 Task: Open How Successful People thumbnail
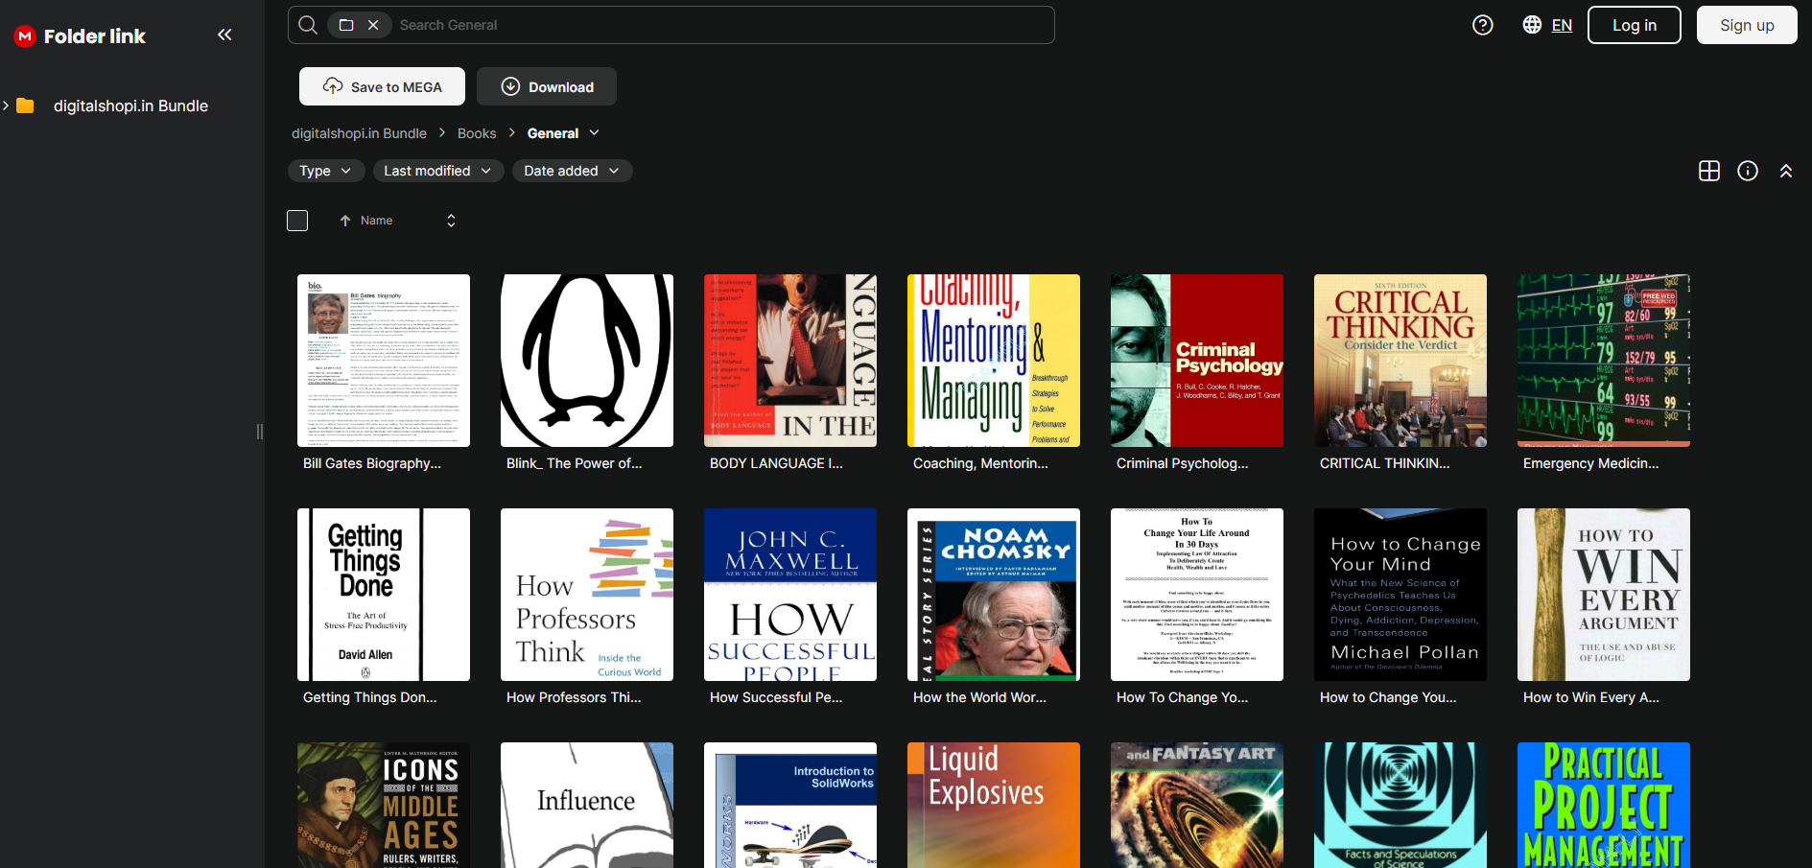(790, 595)
